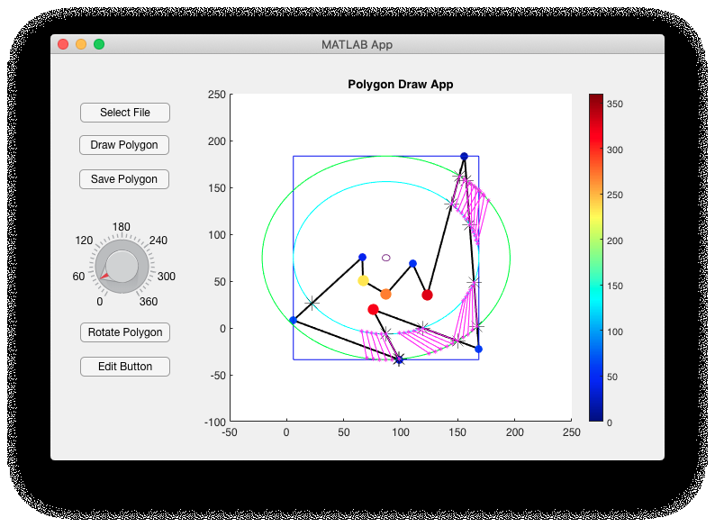The image size is (715, 527).
Task: Set knob to the 360 mark
Action: (149, 302)
